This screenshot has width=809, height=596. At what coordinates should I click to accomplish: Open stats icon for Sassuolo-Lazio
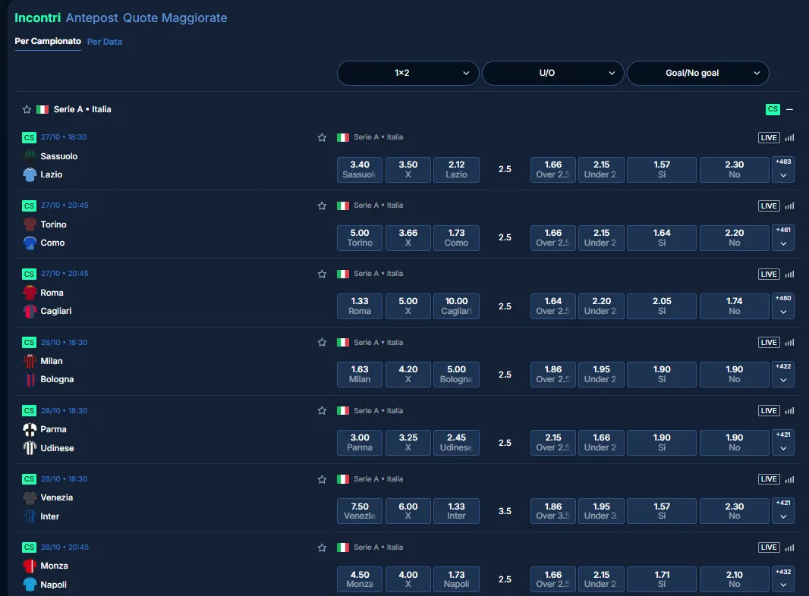coord(789,138)
